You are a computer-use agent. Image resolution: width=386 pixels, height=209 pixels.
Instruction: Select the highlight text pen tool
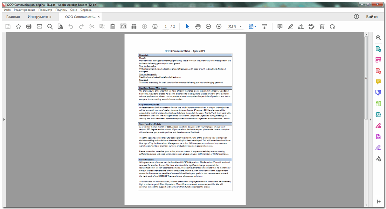[x=290, y=27]
